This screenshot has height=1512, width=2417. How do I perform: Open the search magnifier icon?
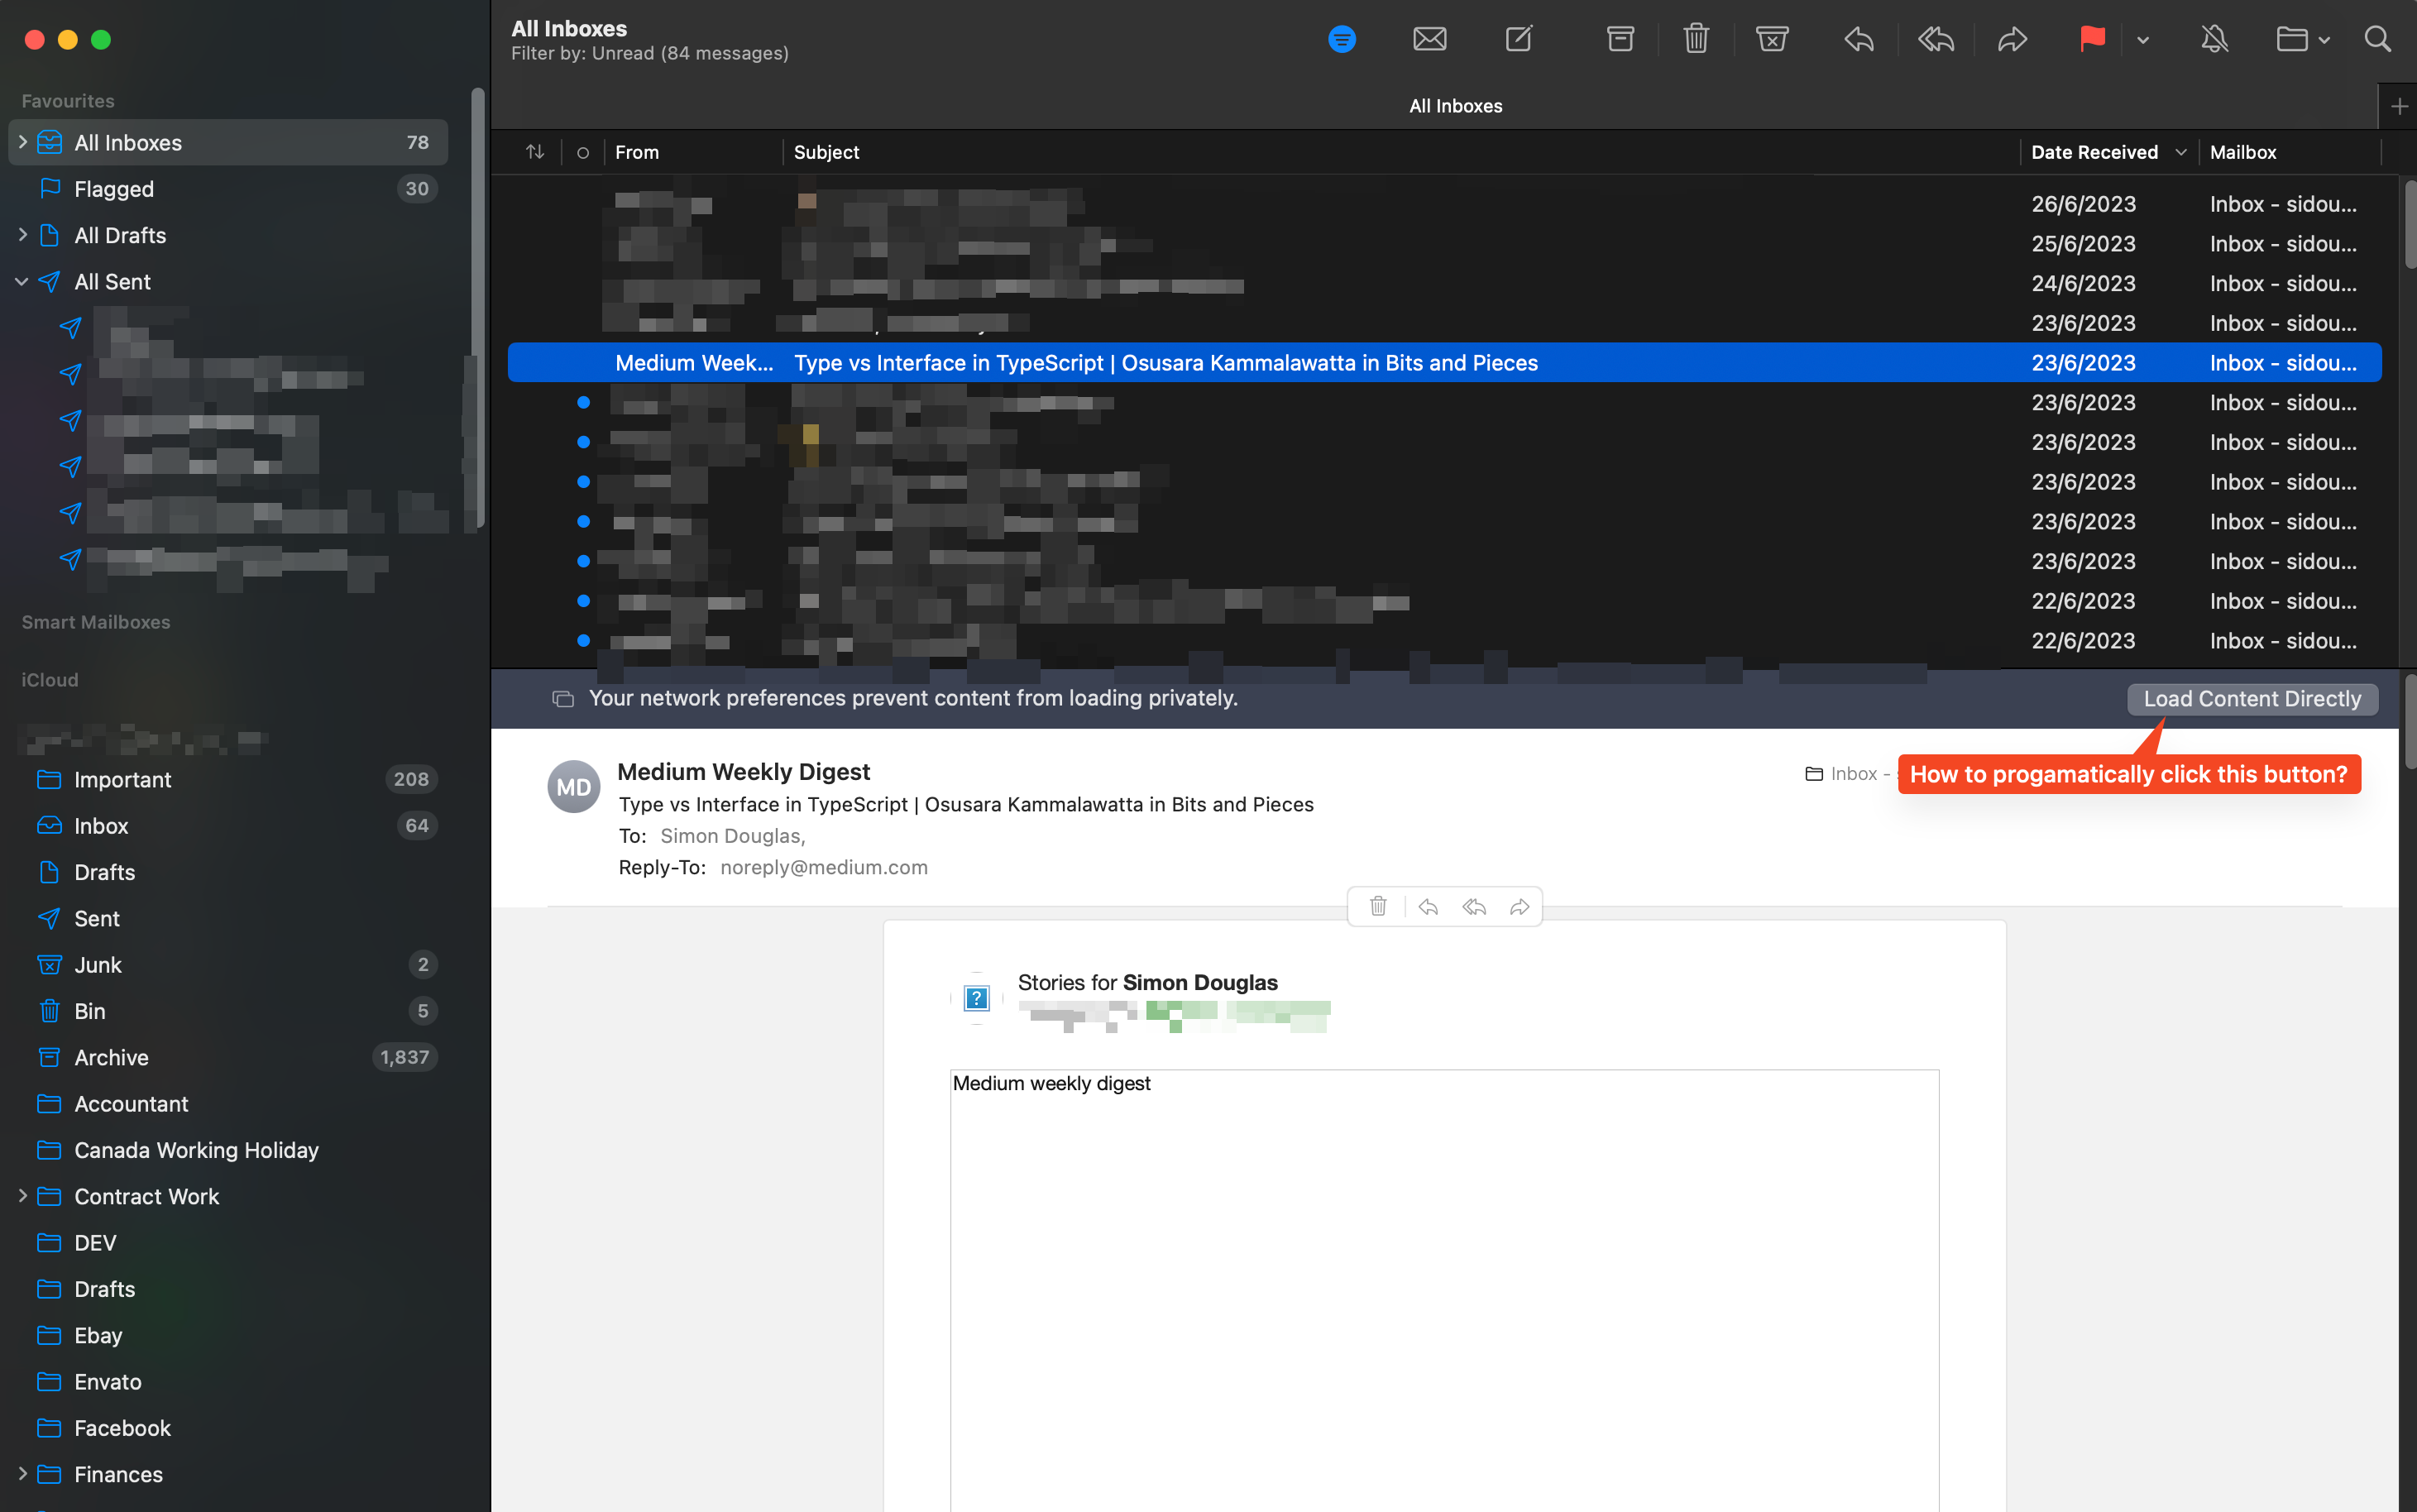point(2377,40)
